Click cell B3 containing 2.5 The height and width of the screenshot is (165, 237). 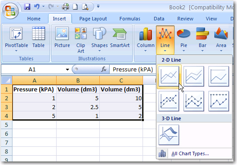pos(78,107)
